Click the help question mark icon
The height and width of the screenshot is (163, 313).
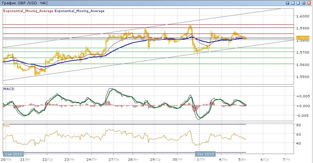(x=288, y=3)
